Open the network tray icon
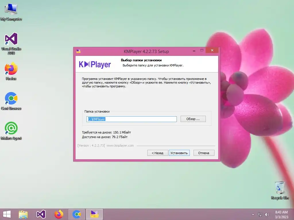This screenshot has height=220, width=294. (x=260, y=214)
